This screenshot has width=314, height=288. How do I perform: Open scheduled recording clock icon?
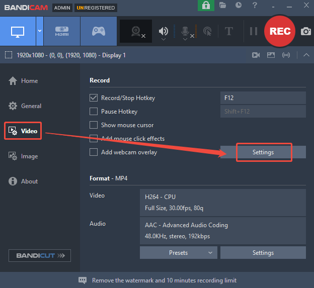pos(239,5)
